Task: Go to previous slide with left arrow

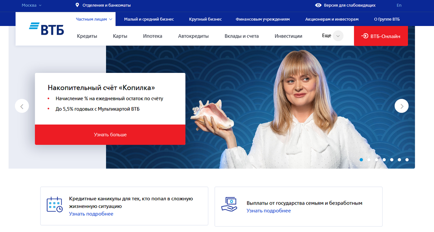Action: pos(22,106)
